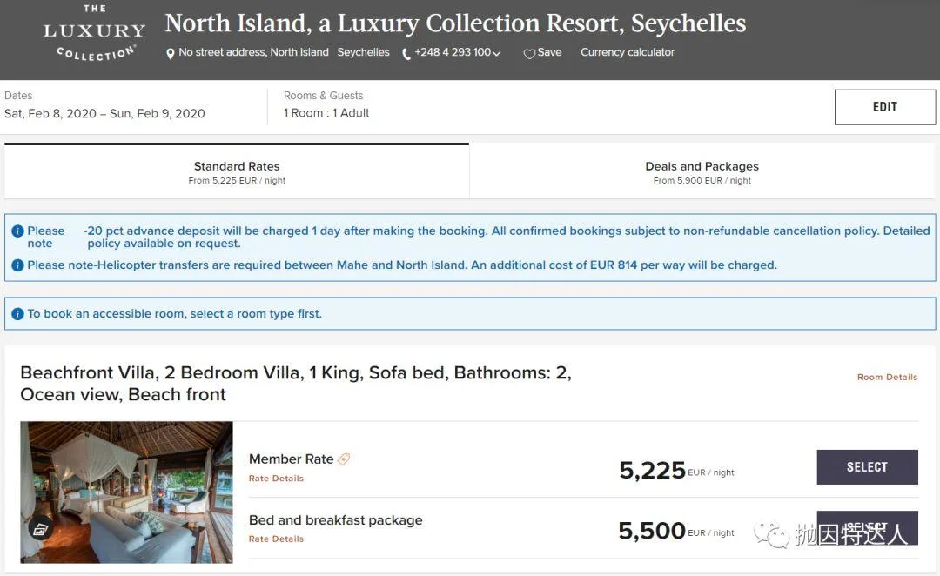Open the Currency calculator link

click(x=627, y=52)
